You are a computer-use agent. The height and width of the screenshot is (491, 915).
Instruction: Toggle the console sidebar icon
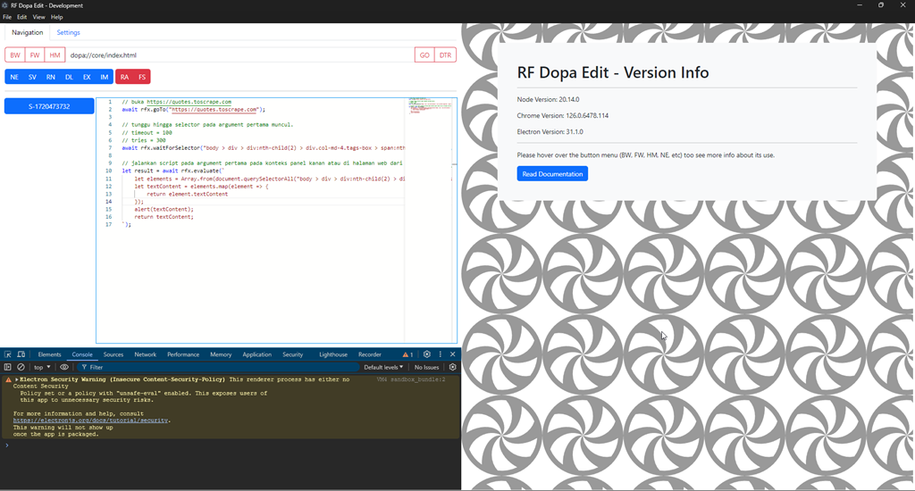7,368
